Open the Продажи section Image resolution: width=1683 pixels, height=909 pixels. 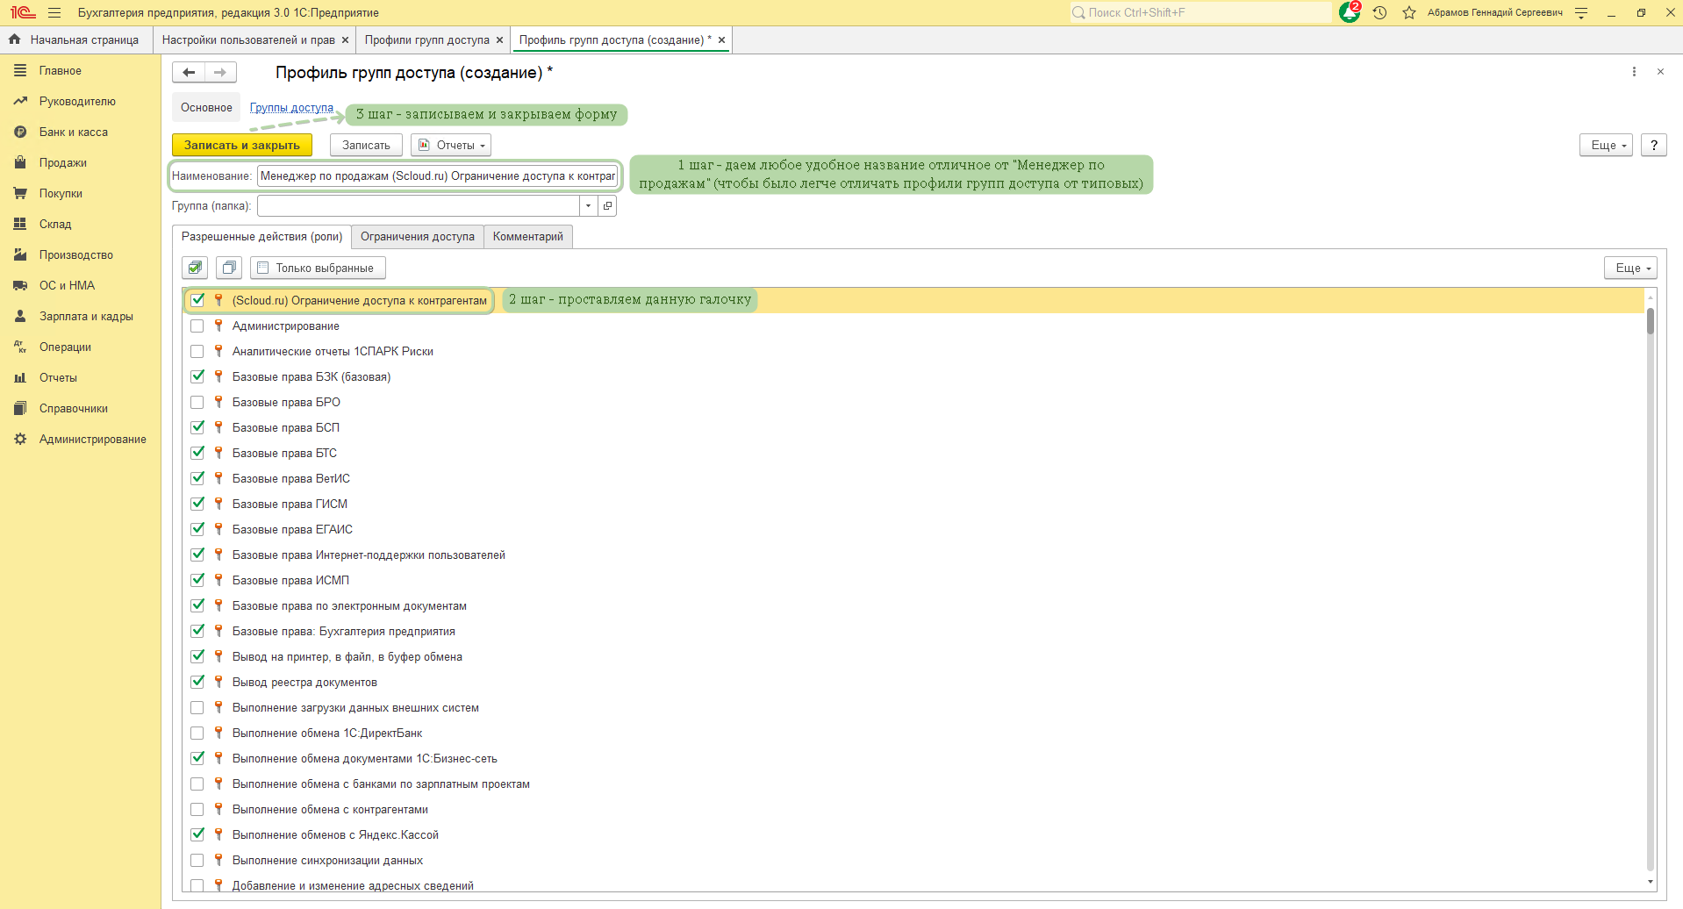pyautogui.click(x=63, y=163)
